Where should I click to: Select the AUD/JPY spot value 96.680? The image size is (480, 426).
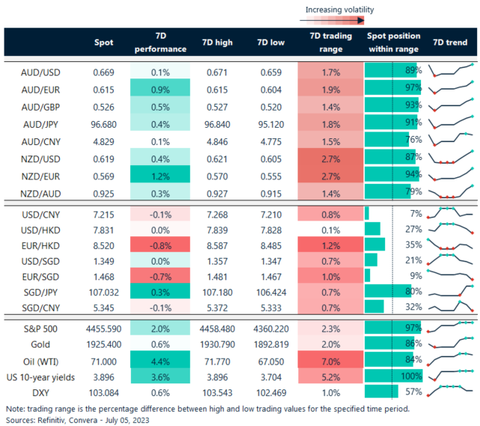pyautogui.click(x=103, y=123)
